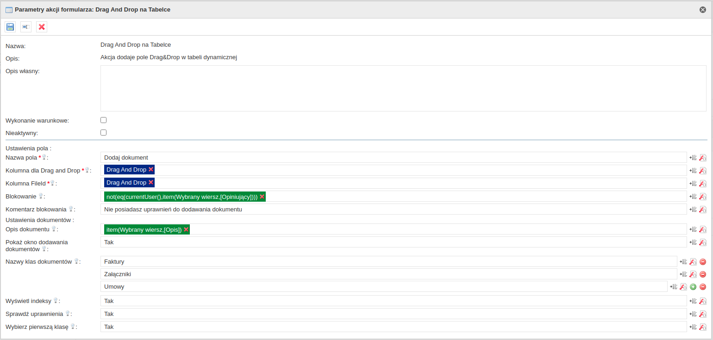Viewport: 713px width, 340px height.
Task: Open function editor for Pokaż okno dodawania dokumentów
Action: point(703,242)
